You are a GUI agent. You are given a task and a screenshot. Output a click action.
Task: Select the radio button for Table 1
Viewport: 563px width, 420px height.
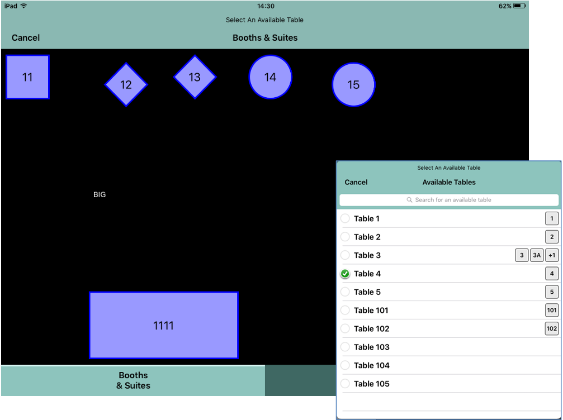pos(345,218)
